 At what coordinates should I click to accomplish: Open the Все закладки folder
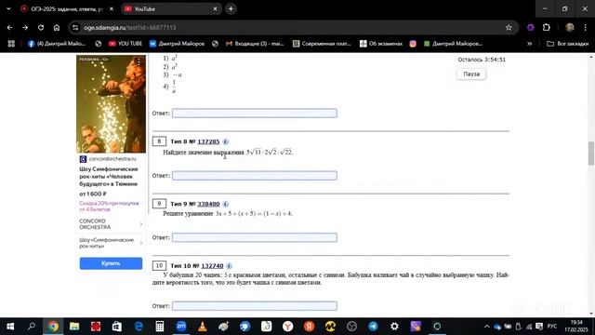(x=568, y=44)
